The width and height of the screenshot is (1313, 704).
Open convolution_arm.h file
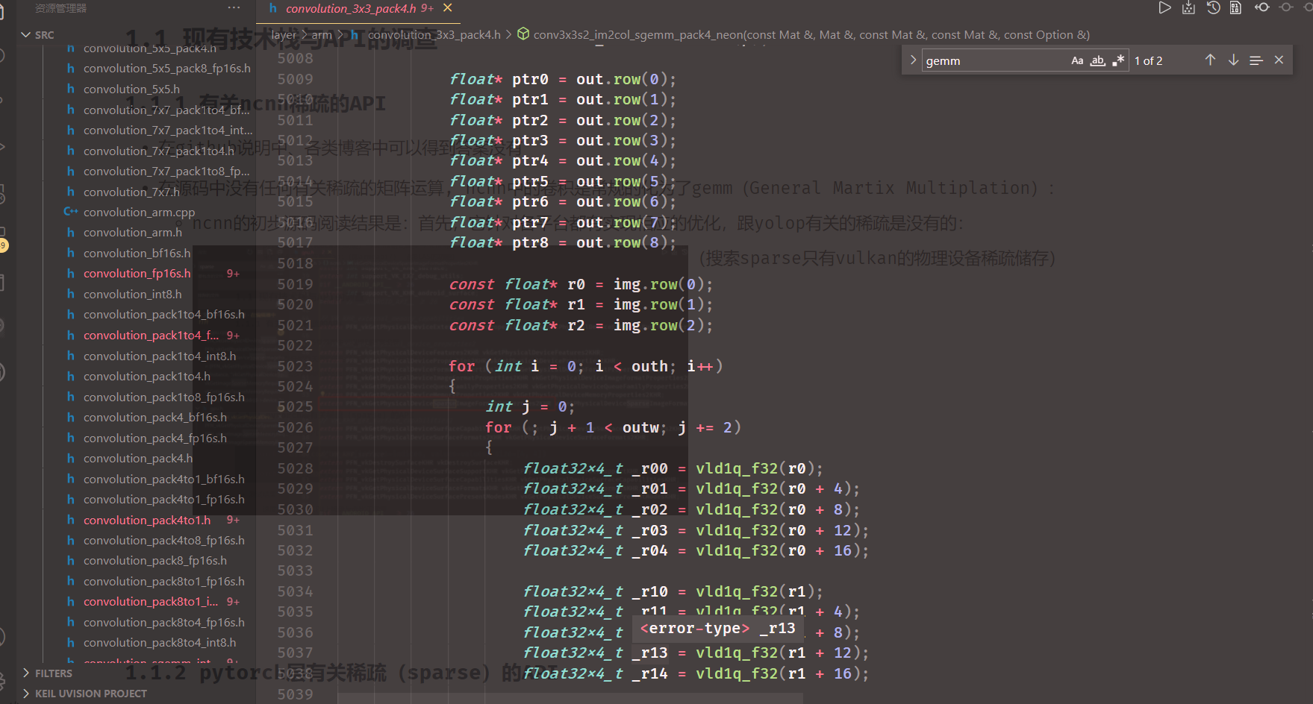(133, 233)
